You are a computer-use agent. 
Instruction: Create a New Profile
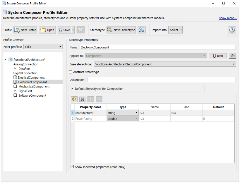point(25,30)
